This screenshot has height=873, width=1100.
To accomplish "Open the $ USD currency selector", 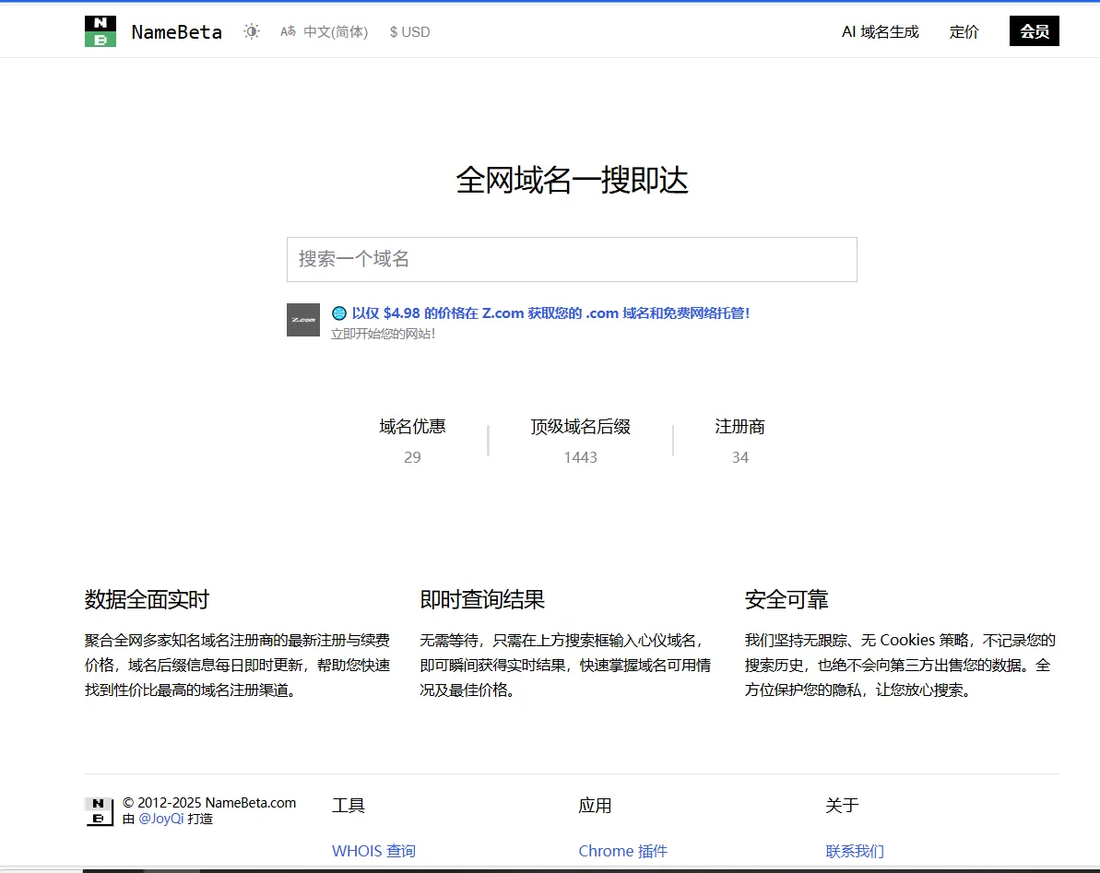I will point(409,31).
